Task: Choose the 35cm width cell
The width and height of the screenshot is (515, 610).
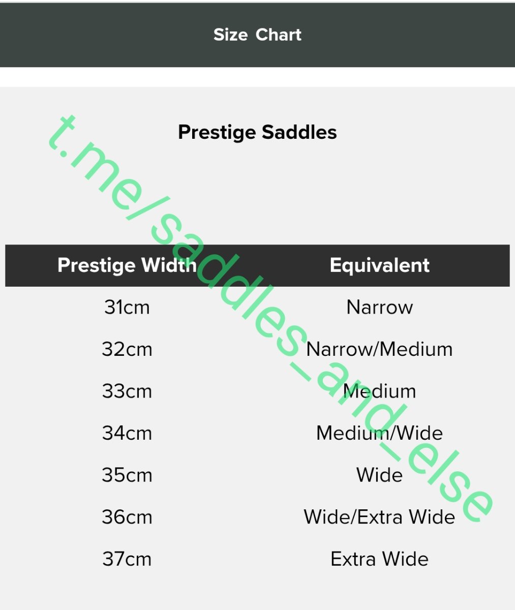Action: tap(127, 475)
